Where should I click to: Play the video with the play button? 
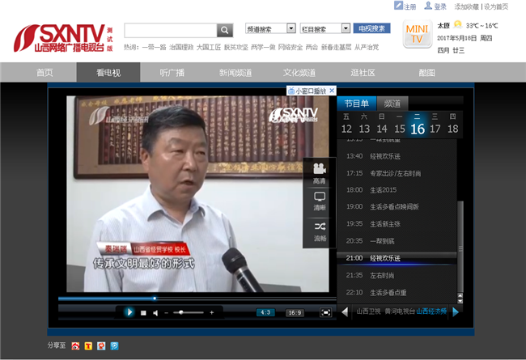click(129, 312)
